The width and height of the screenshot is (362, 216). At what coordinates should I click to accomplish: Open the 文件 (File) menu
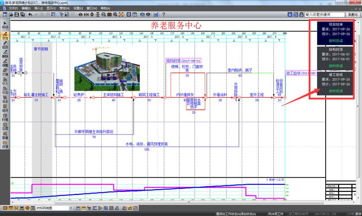(13, 8)
